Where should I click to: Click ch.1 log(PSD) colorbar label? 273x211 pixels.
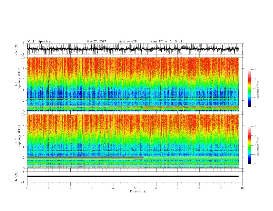(x=258, y=90)
